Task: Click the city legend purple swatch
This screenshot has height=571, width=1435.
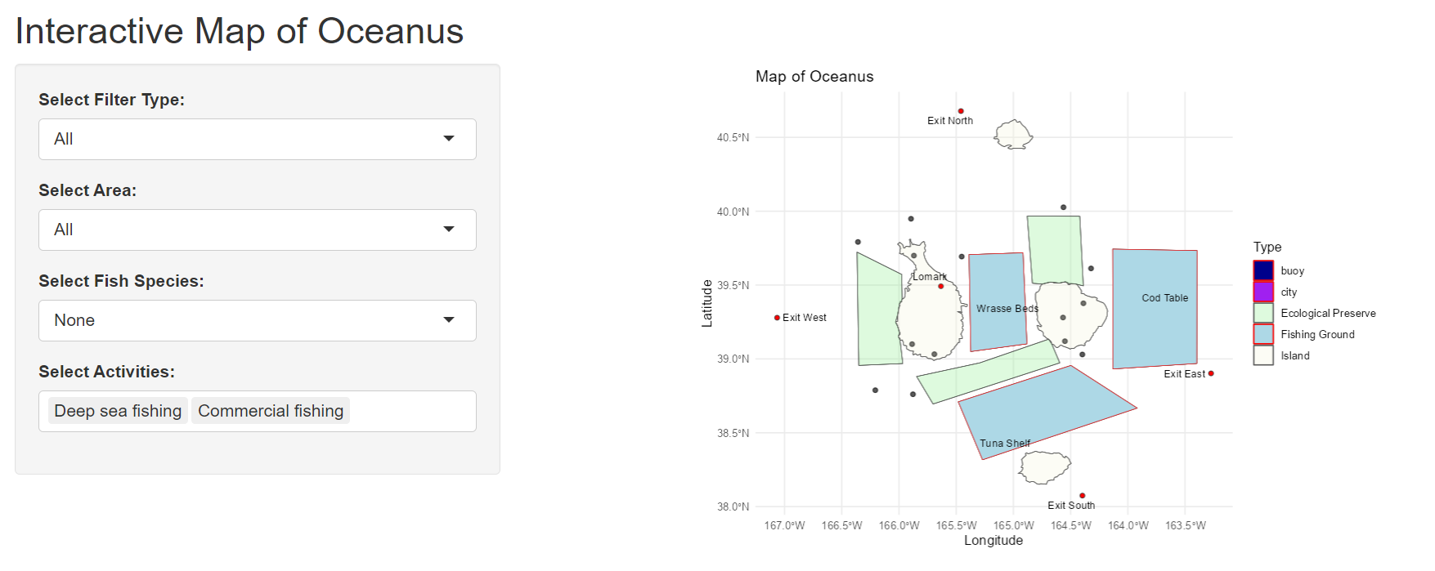Action: [x=1263, y=292]
